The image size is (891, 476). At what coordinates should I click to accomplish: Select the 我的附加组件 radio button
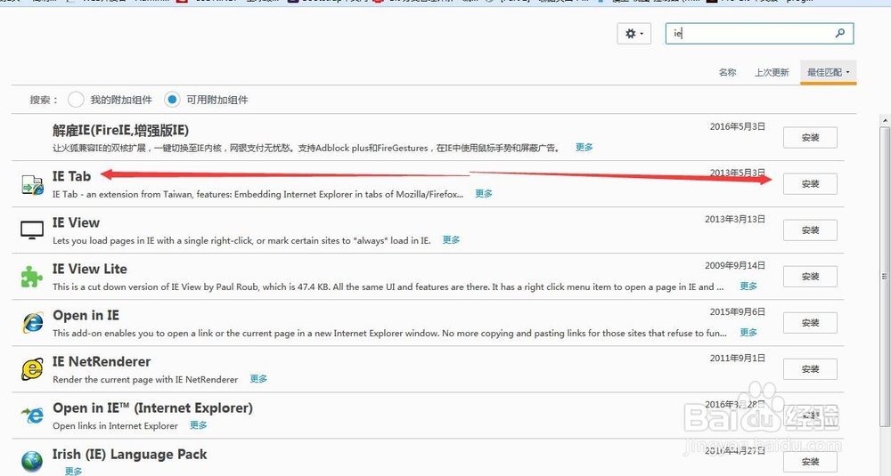click(x=76, y=100)
